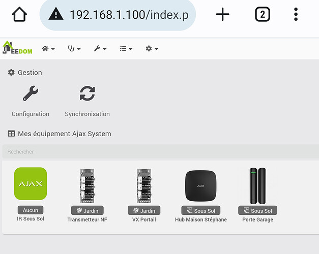Open the Configuration label link
Screen dimensions: 319x254
pos(31,114)
